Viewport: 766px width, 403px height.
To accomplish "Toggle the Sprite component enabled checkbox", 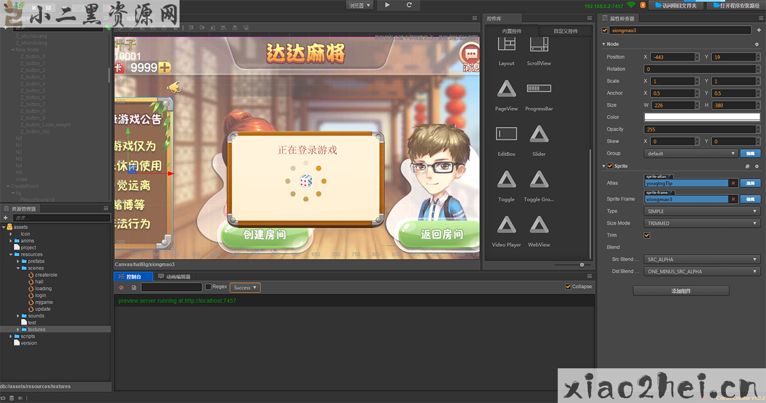I will click(x=610, y=166).
